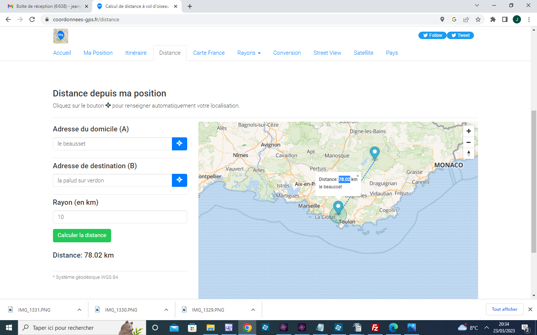Click the address bar URL

[x=86, y=19]
